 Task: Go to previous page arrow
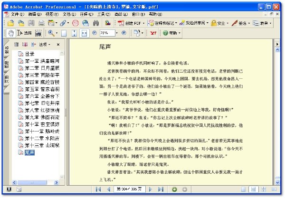(109, 189)
